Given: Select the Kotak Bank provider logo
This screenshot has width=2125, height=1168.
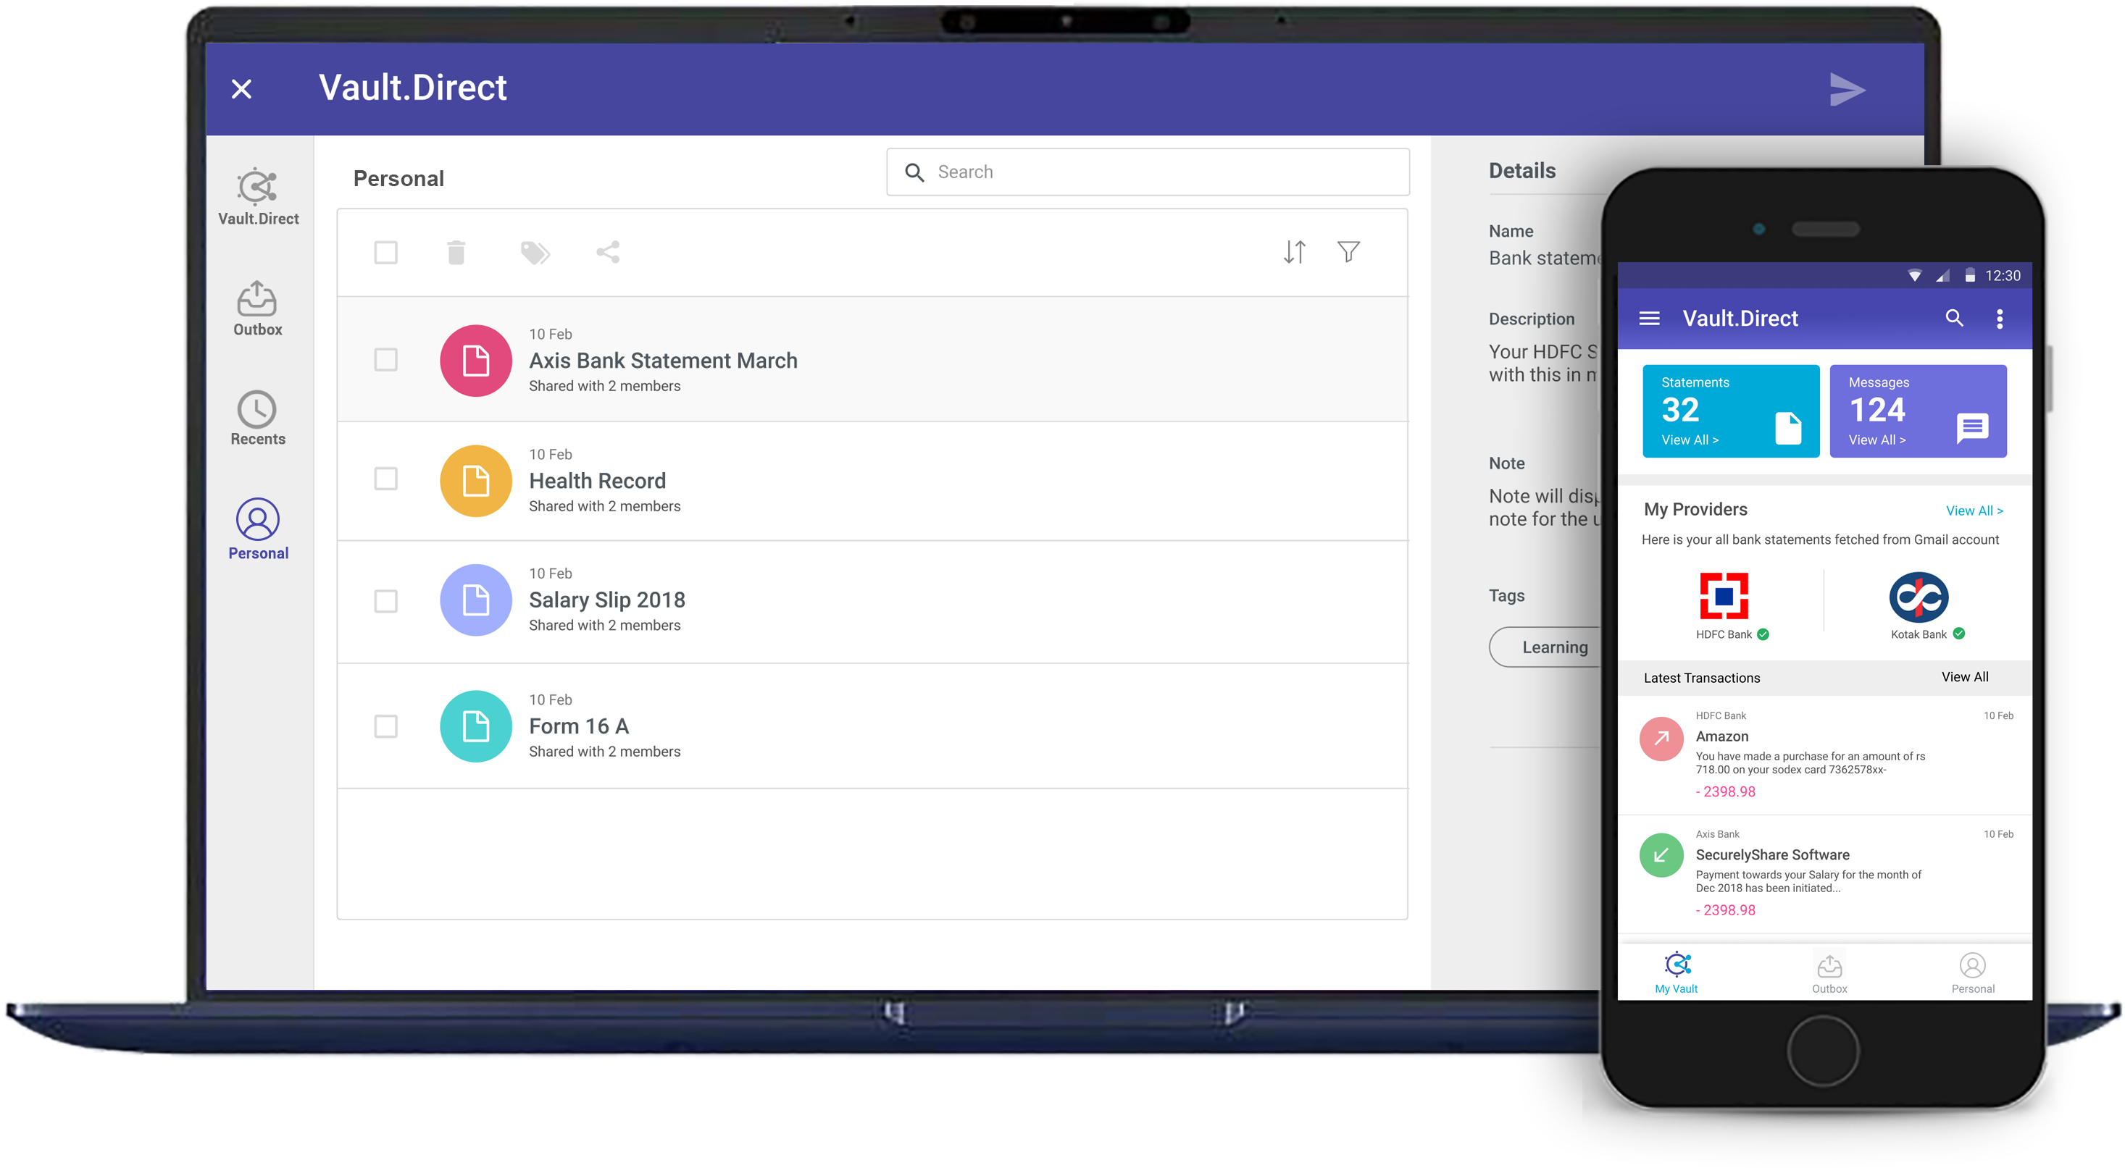Looking at the screenshot, I should point(1919,597).
